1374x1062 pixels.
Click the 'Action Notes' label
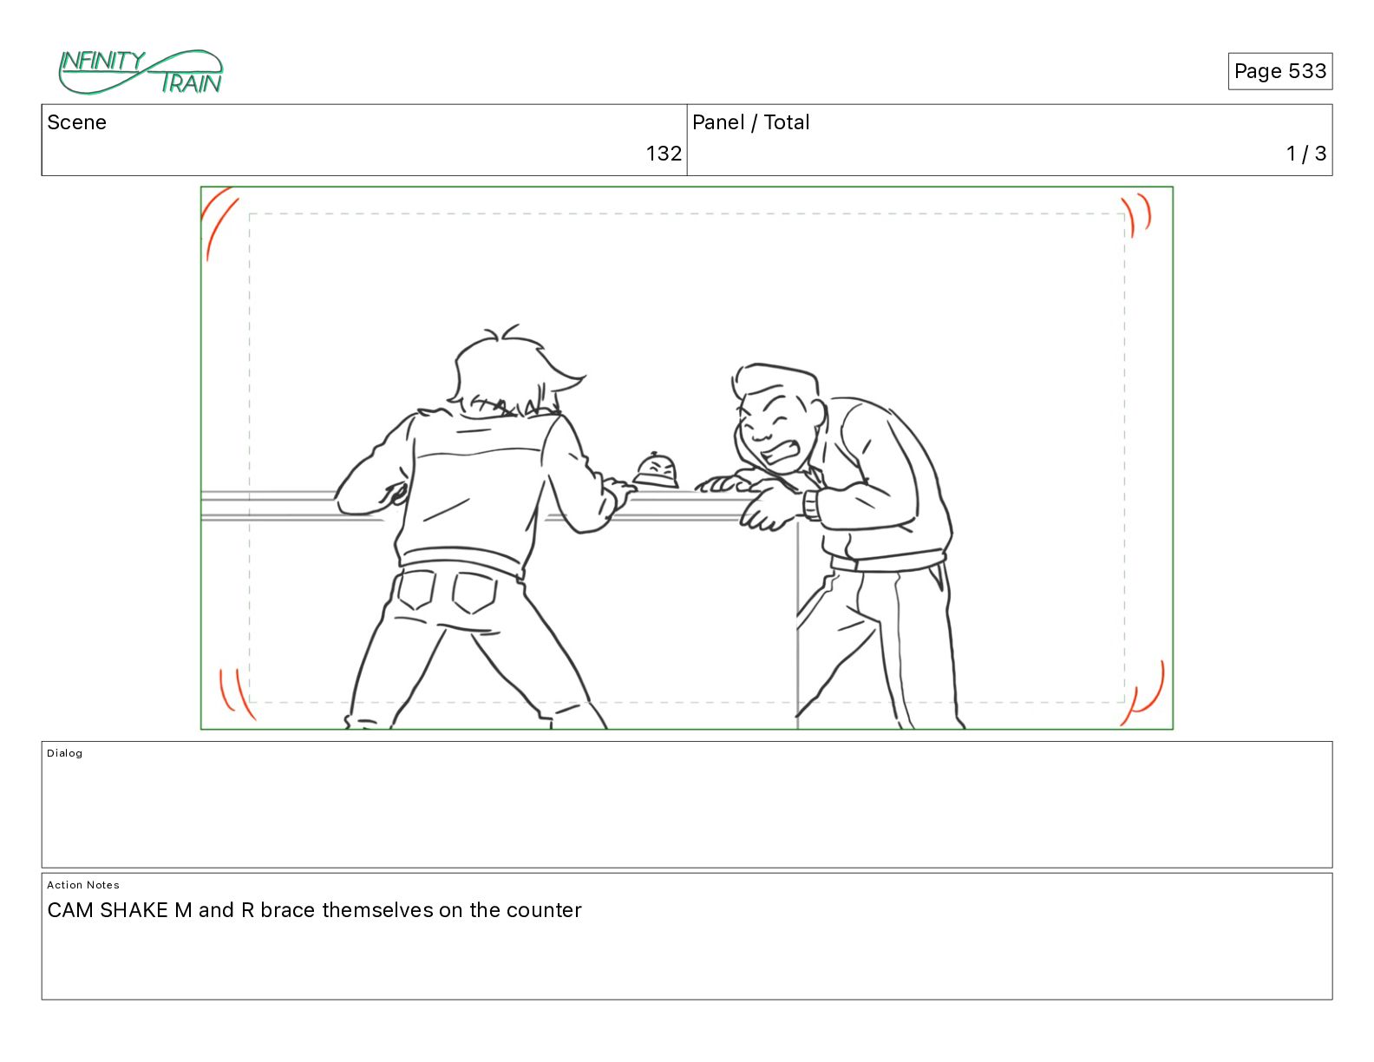click(83, 885)
